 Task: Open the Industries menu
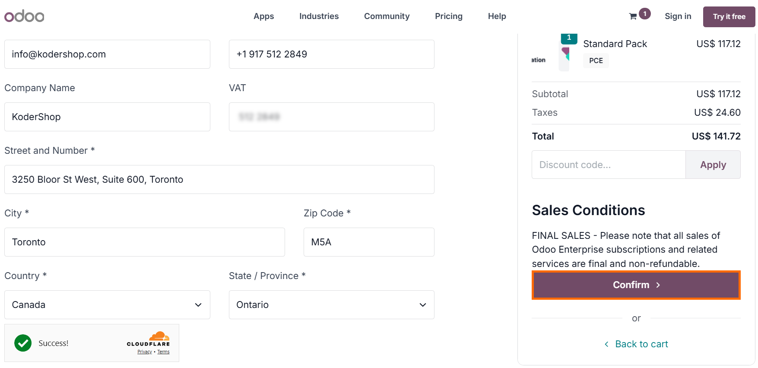(319, 16)
